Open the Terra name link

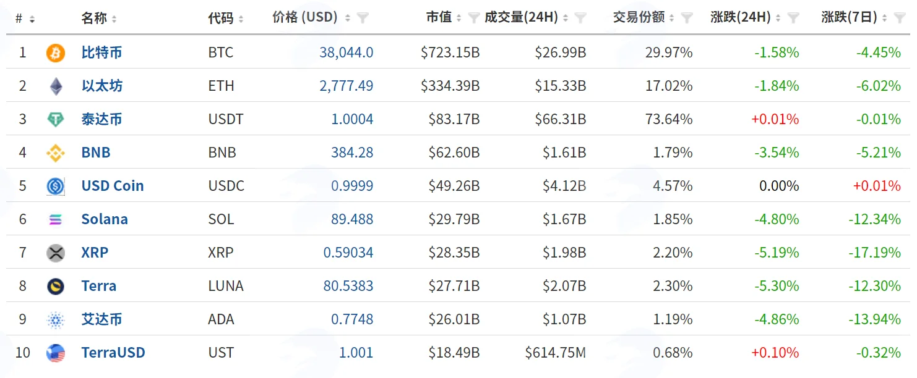(99, 286)
